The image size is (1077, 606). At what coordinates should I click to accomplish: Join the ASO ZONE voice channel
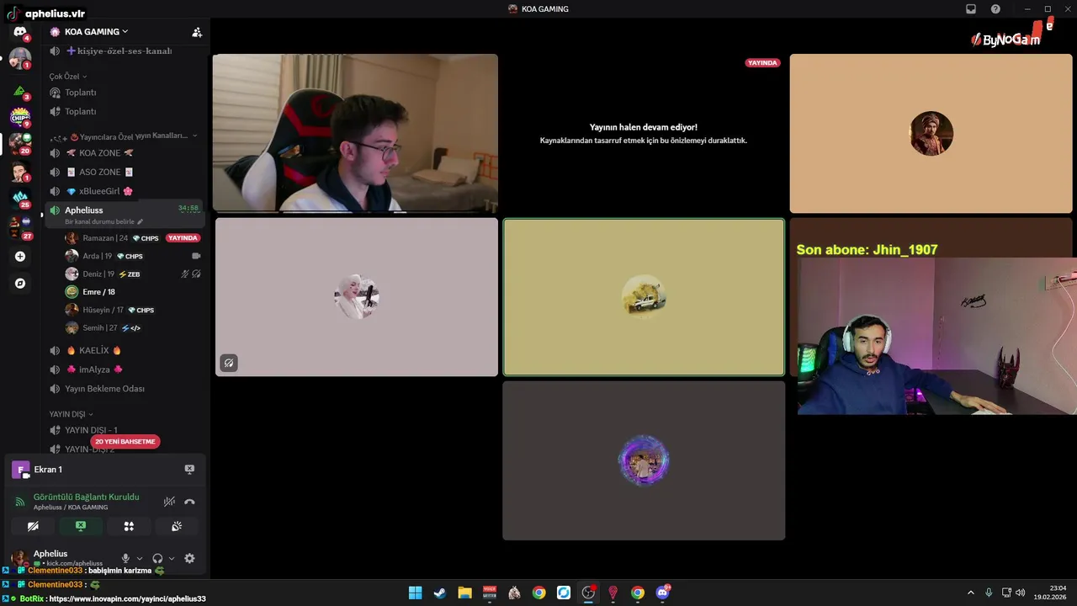pyautogui.click(x=124, y=172)
